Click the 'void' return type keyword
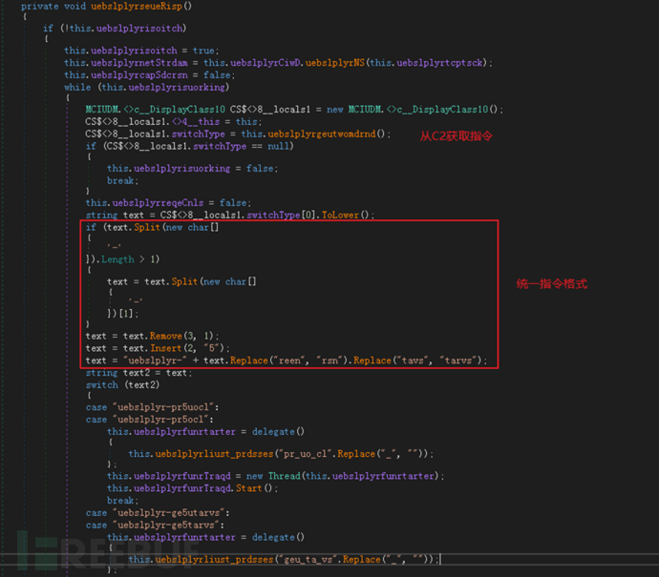This screenshot has width=659, height=577. [x=74, y=7]
